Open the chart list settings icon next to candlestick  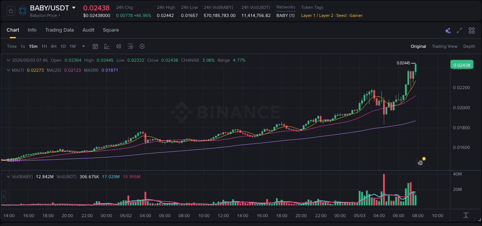coord(130,46)
